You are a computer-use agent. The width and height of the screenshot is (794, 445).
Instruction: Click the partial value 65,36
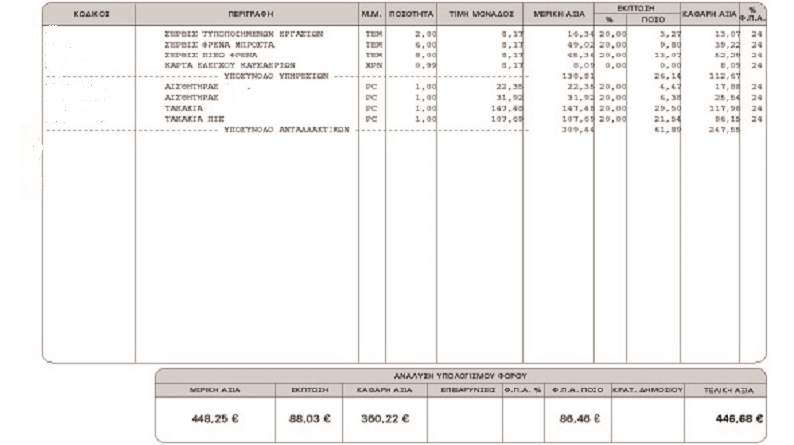point(580,56)
